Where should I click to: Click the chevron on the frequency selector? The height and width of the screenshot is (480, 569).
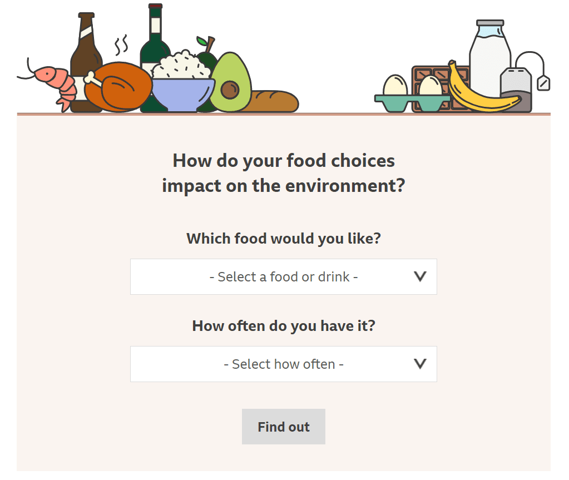point(420,364)
